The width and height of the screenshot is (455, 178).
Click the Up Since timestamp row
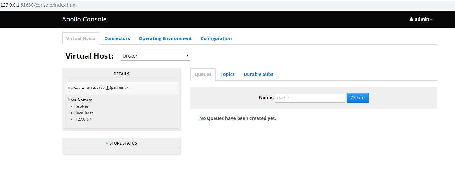point(98,88)
